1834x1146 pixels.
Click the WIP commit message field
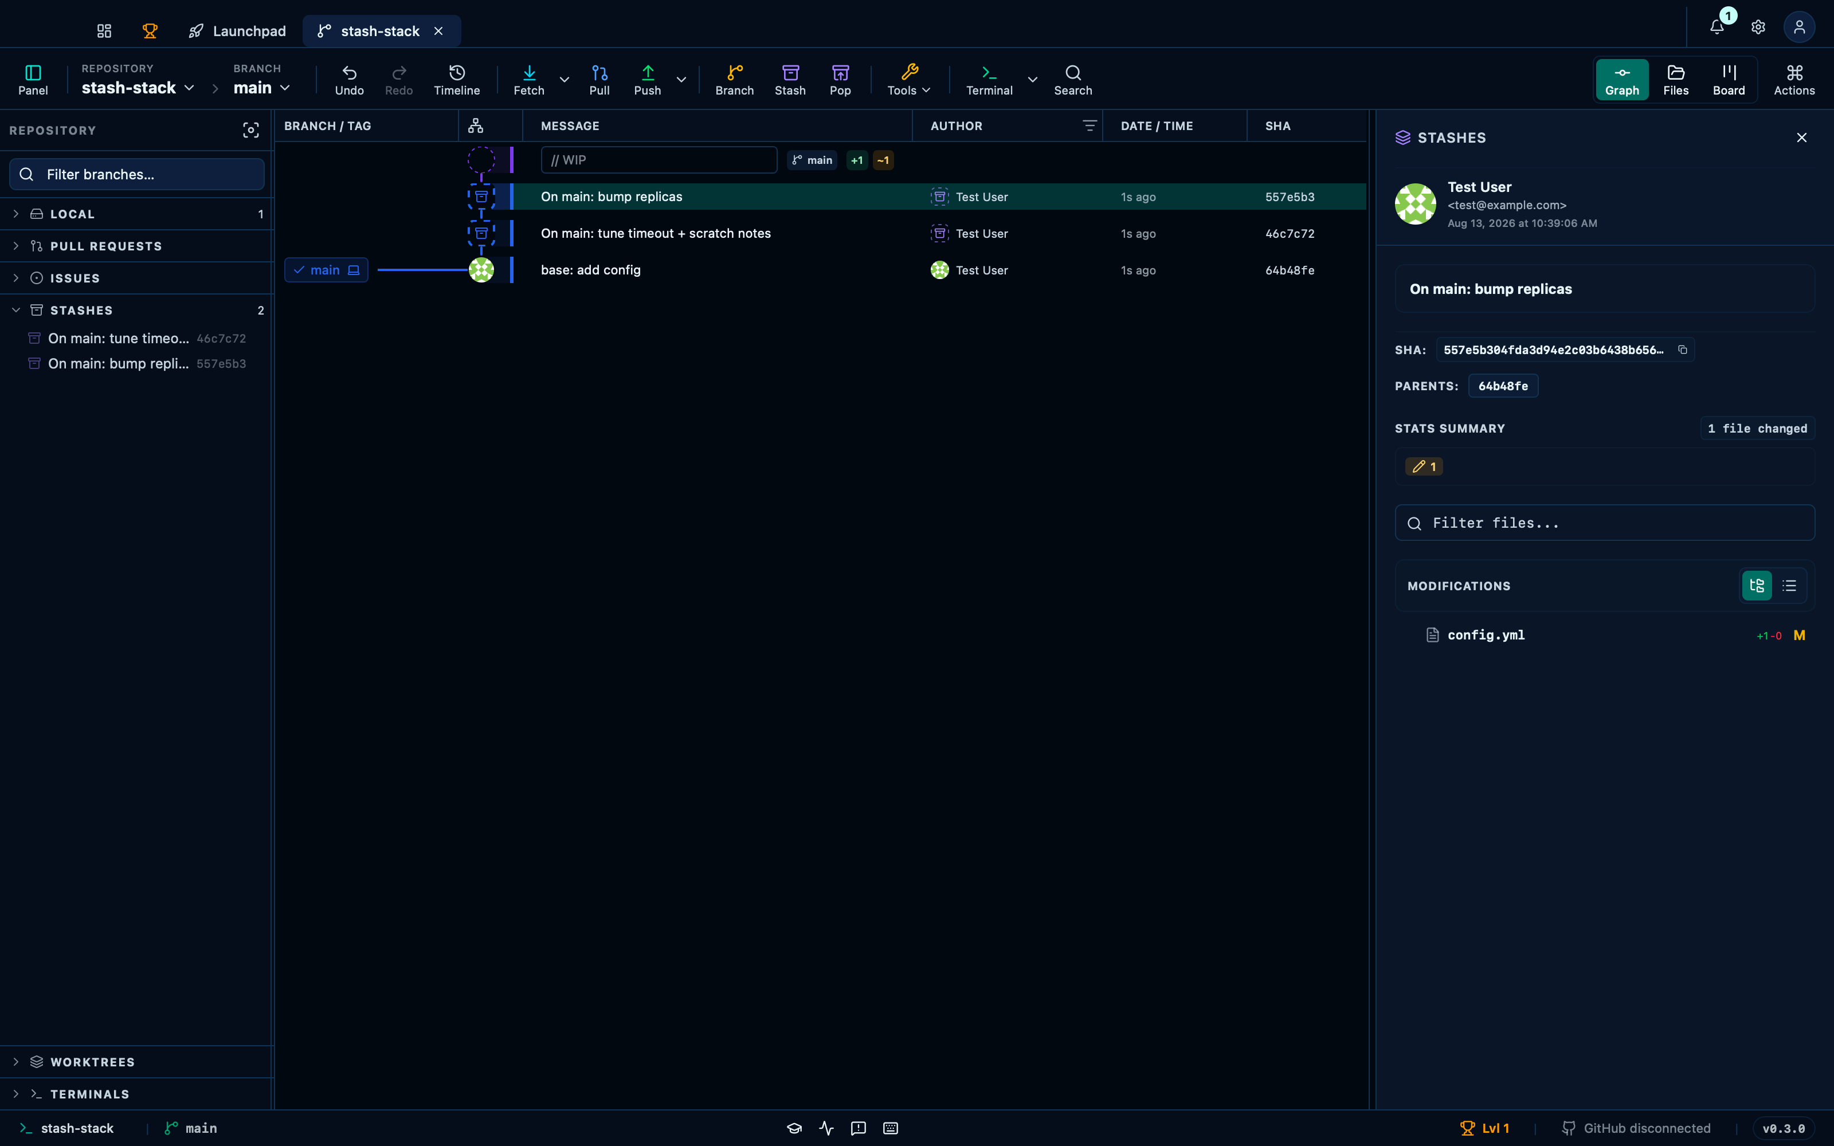click(x=659, y=160)
